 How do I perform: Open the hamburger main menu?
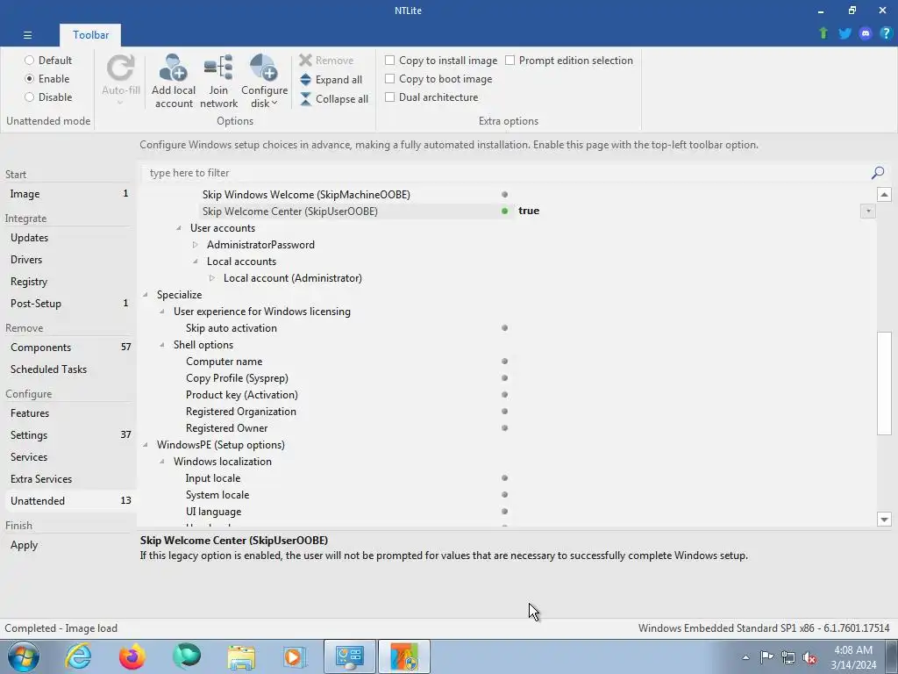pos(27,35)
